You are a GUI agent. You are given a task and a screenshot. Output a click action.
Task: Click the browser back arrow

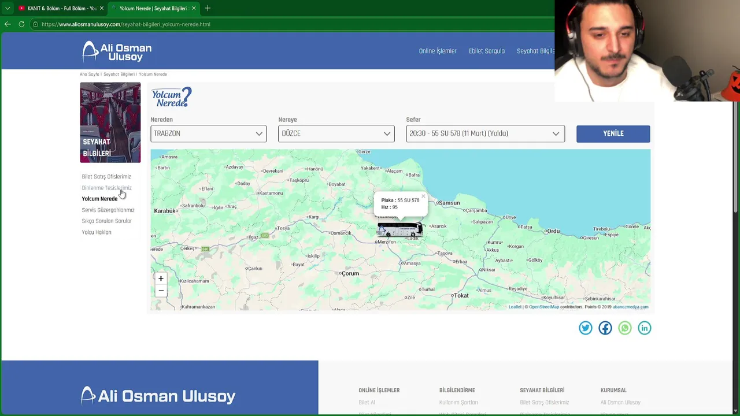(x=8, y=24)
